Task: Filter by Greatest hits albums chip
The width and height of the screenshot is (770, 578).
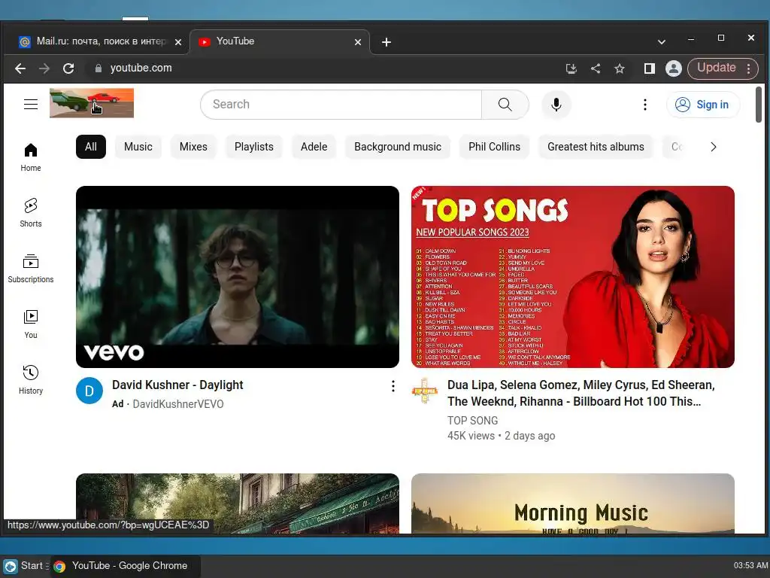Action: tap(596, 147)
